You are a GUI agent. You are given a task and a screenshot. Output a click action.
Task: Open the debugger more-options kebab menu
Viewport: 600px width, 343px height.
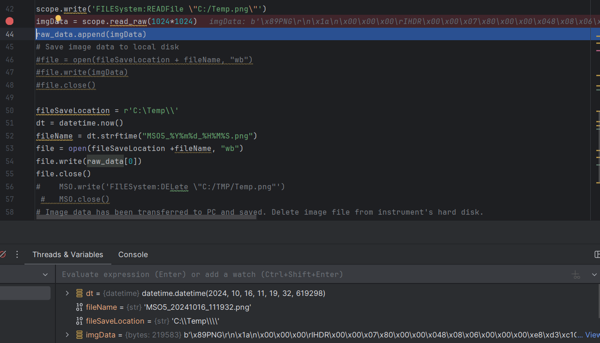click(x=17, y=254)
